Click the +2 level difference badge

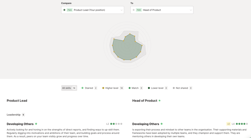[x=228, y=124]
